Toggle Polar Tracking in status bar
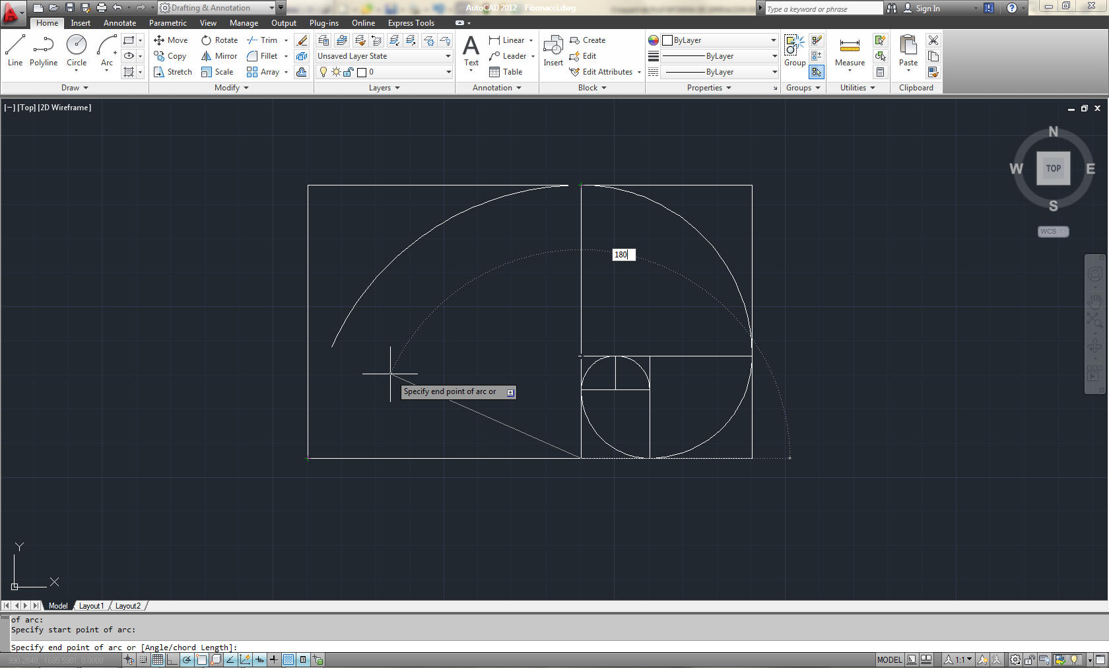Image resolution: width=1109 pixels, height=668 pixels. click(x=187, y=659)
